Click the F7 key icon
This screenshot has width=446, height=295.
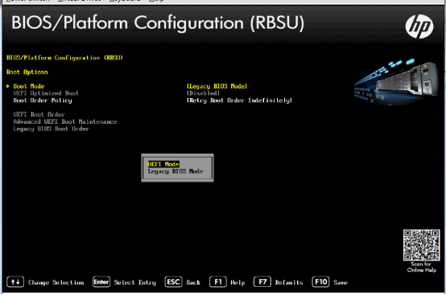pyautogui.click(x=262, y=282)
